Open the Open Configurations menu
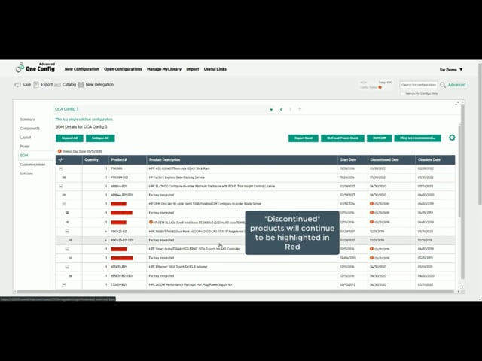Screen dimensions: 482x361 [x=123, y=69]
